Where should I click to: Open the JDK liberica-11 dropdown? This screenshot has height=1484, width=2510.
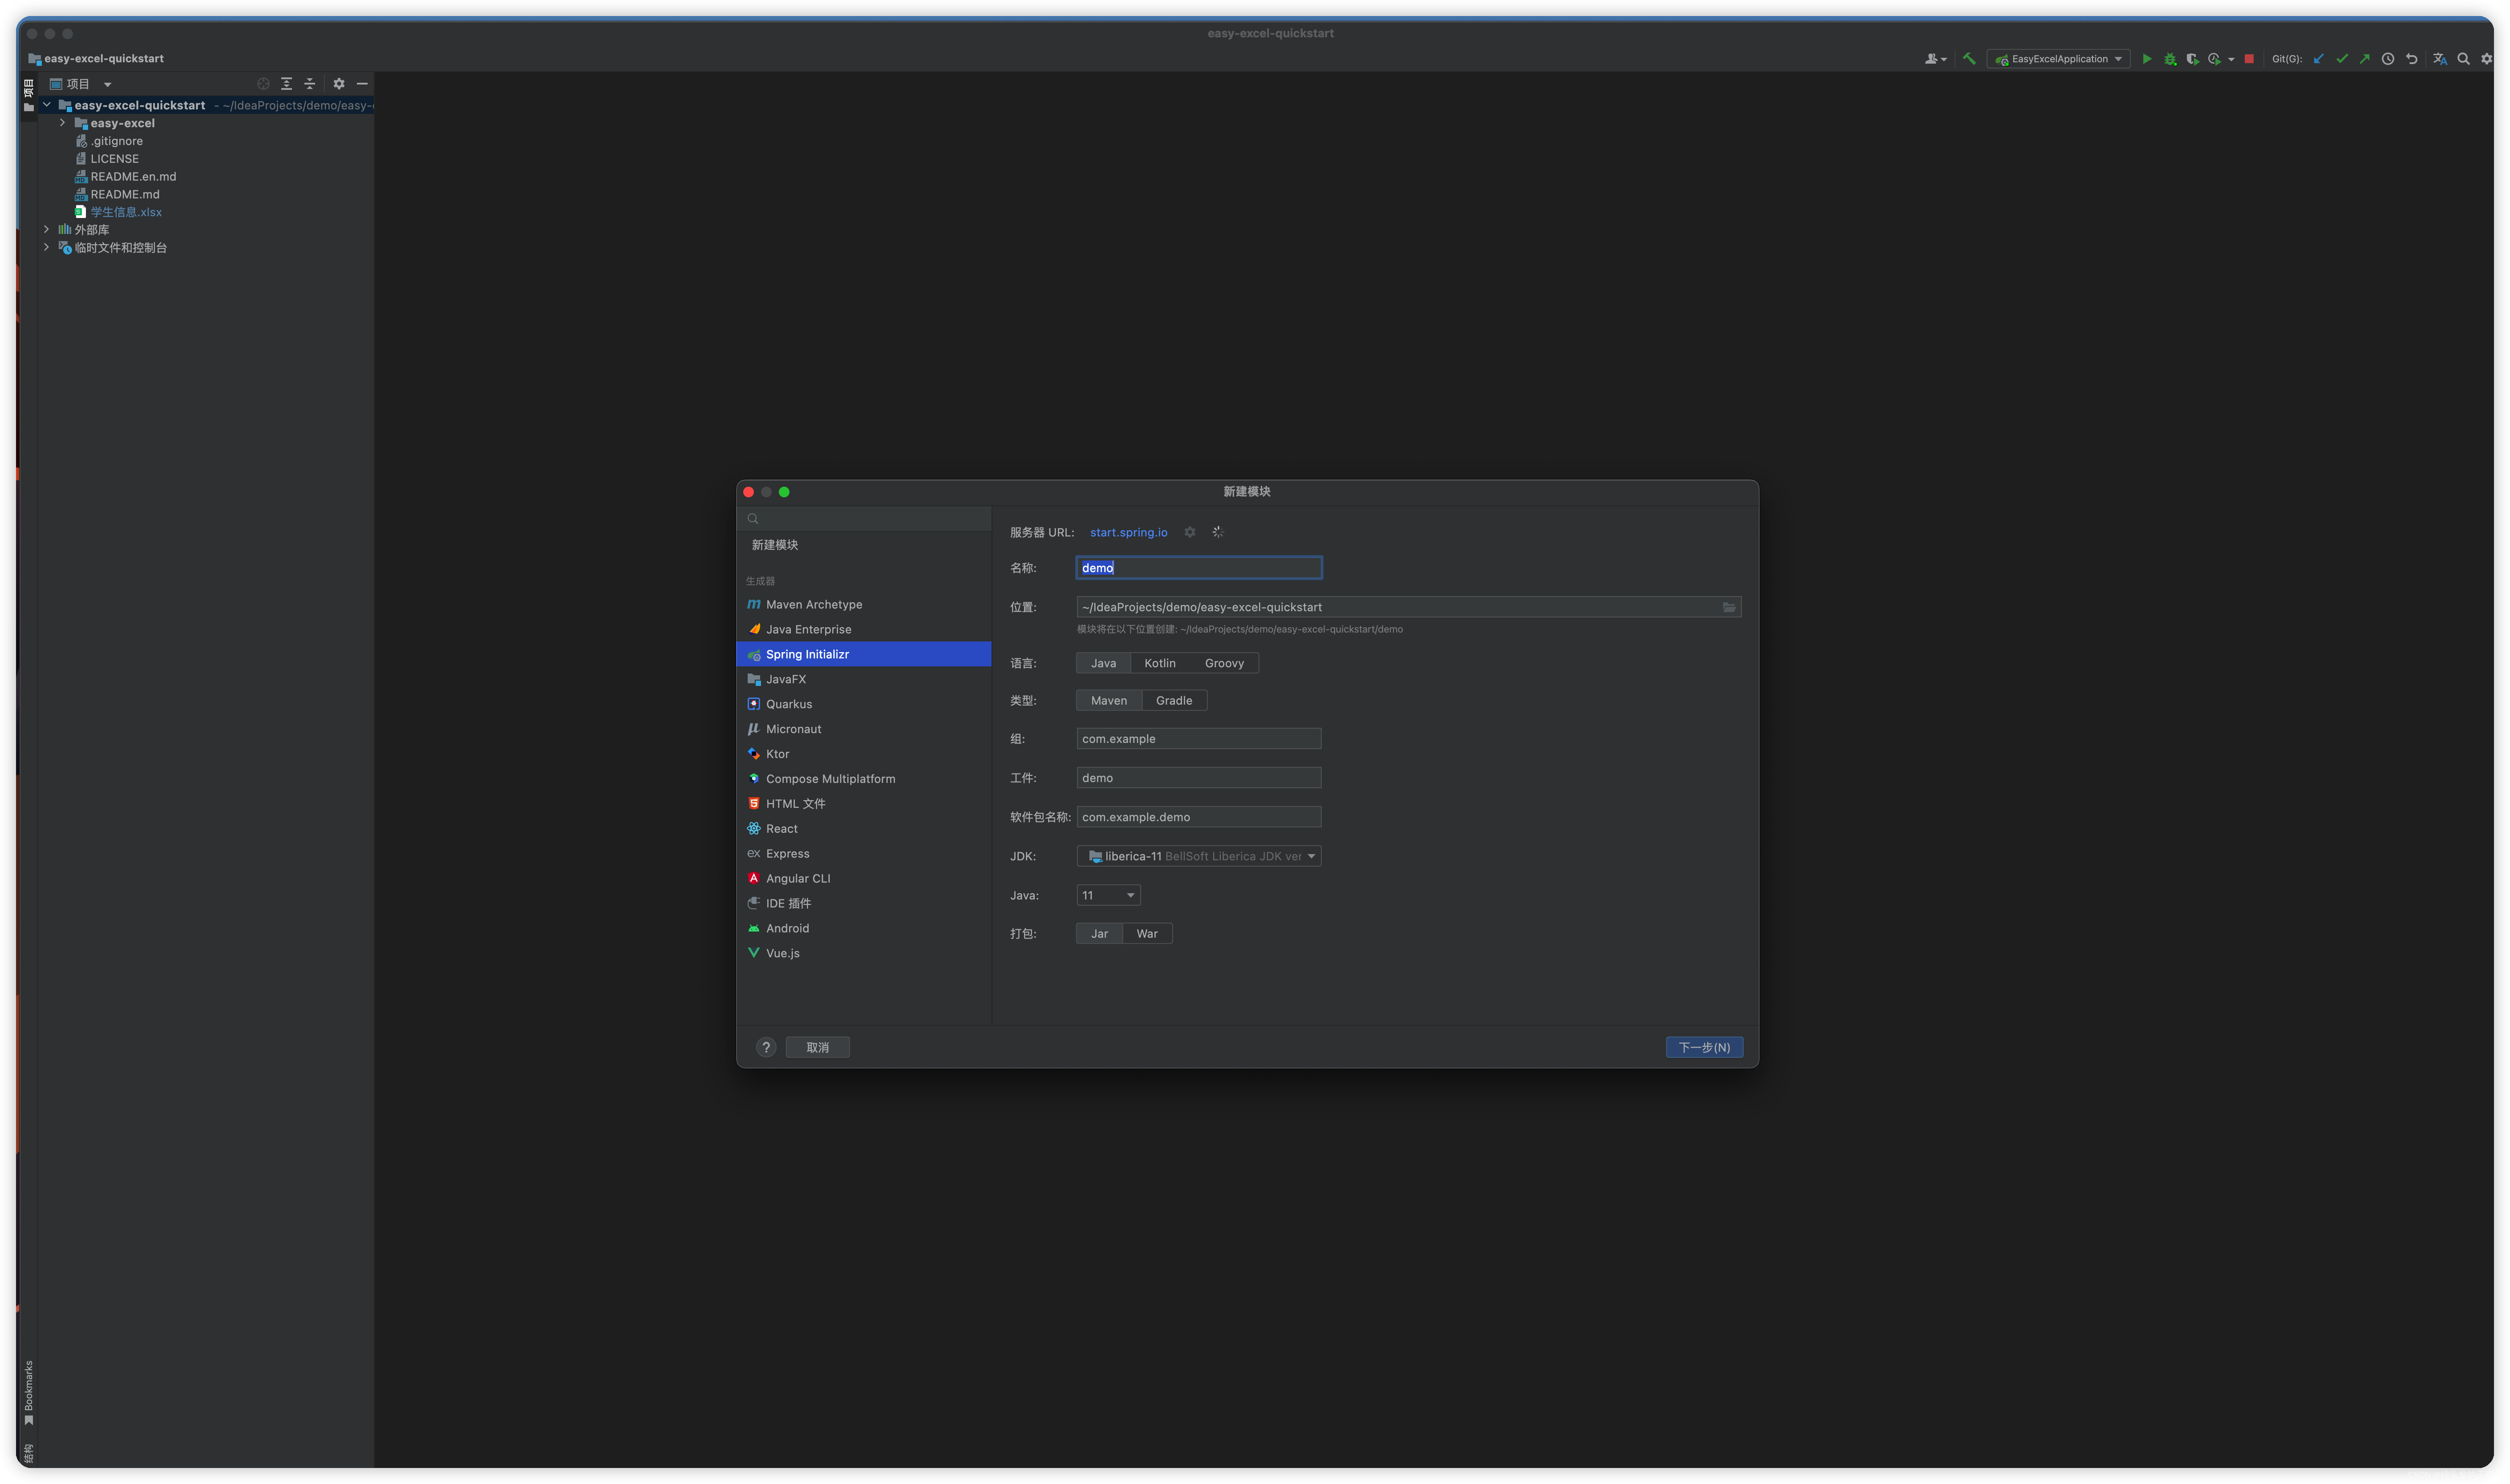[x=1198, y=856]
